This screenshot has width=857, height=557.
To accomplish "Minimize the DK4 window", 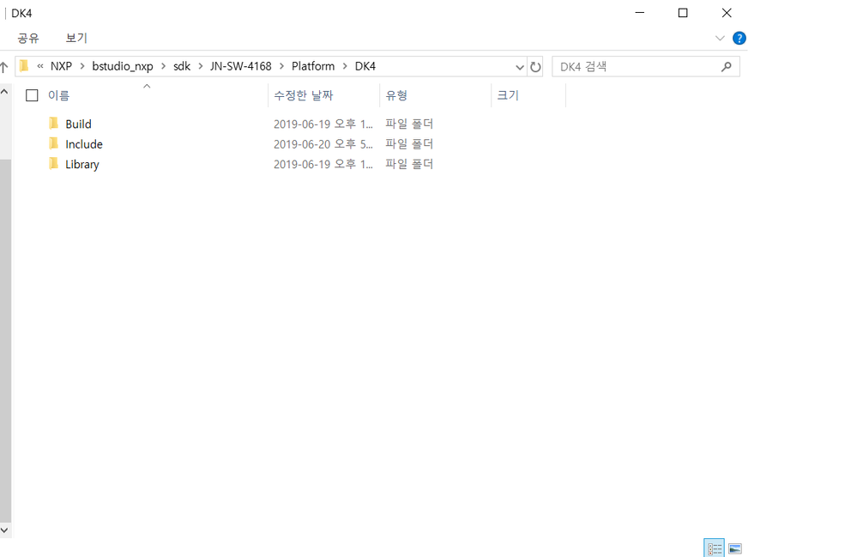I will click(x=639, y=13).
